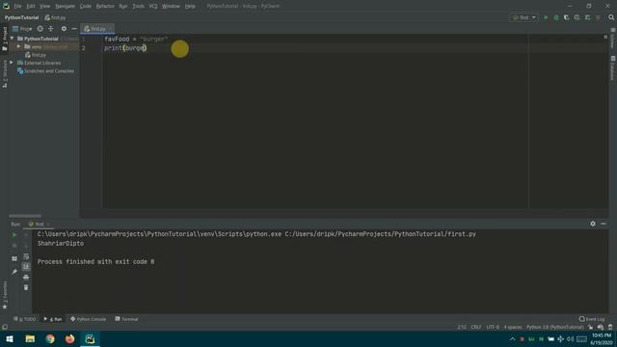Open File Explorer from taskbar

pyautogui.click(x=30, y=338)
